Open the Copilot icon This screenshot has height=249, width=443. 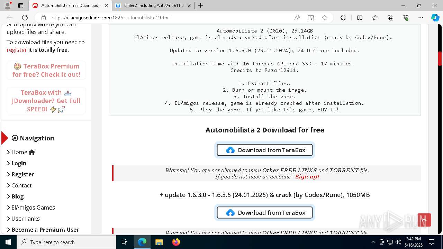(435, 18)
